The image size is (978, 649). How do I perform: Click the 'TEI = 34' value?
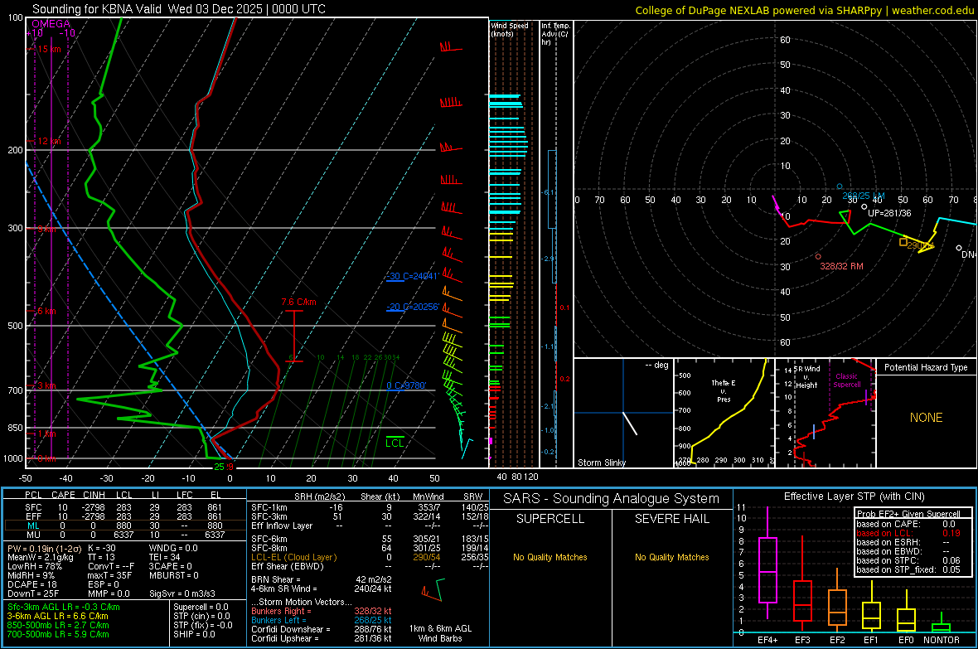tap(165, 557)
